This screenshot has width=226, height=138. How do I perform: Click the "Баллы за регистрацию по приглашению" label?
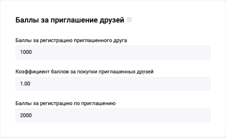65,103
